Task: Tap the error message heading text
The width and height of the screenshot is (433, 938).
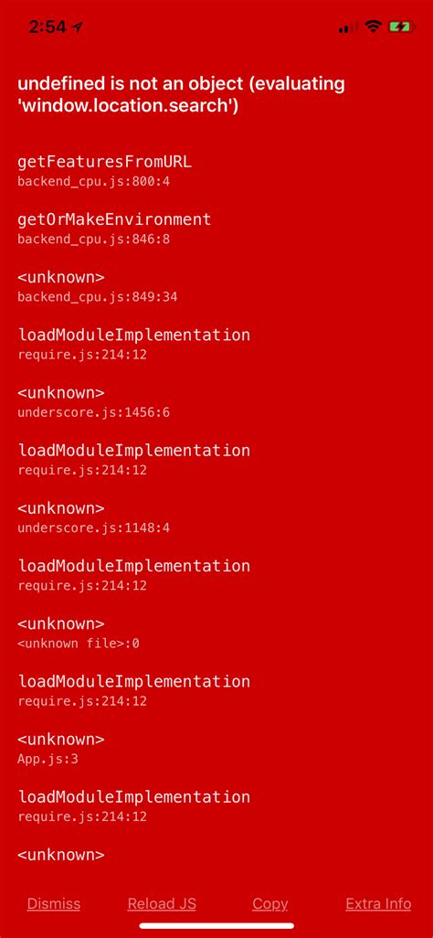Action: 181,94
